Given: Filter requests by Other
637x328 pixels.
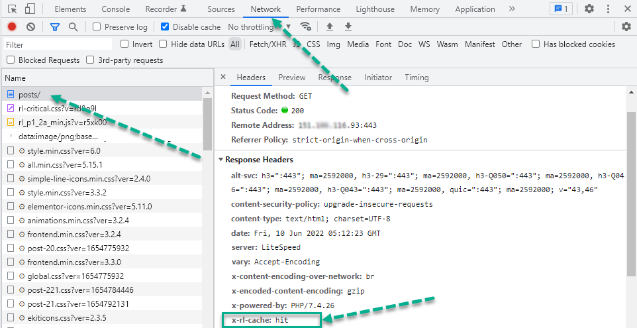Looking at the screenshot, I should (x=511, y=44).
